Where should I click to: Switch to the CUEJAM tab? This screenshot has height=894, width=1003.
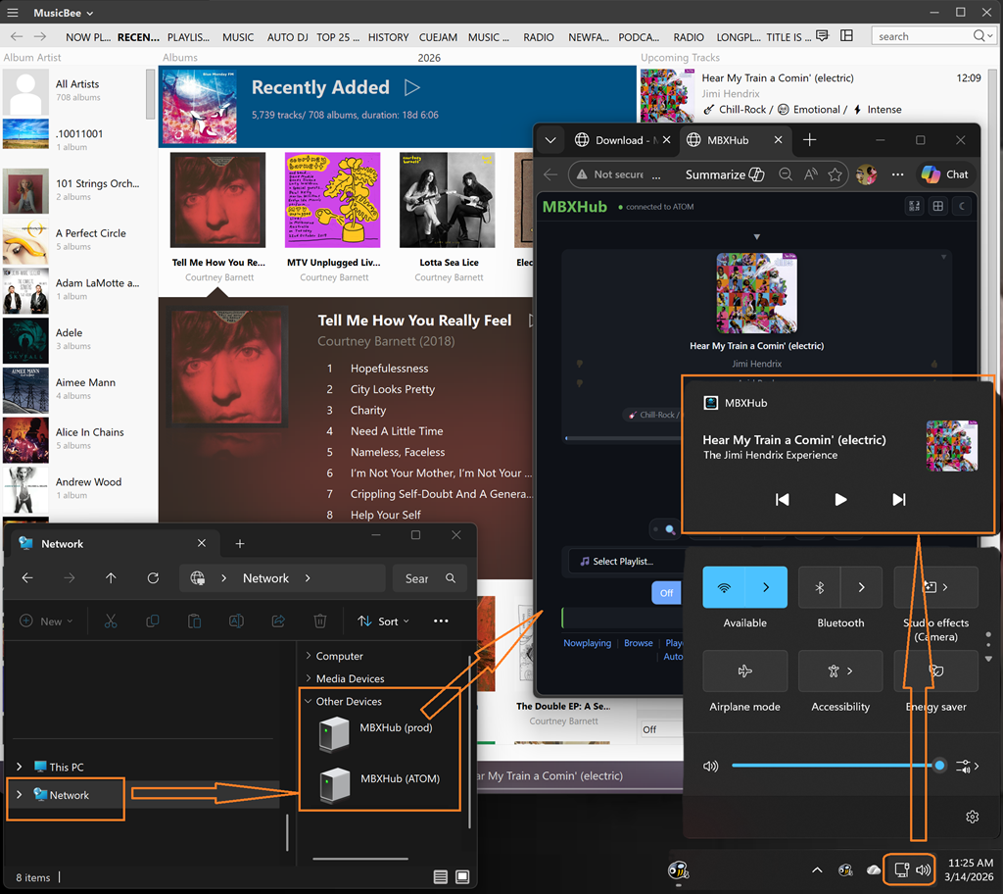tap(438, 37)
